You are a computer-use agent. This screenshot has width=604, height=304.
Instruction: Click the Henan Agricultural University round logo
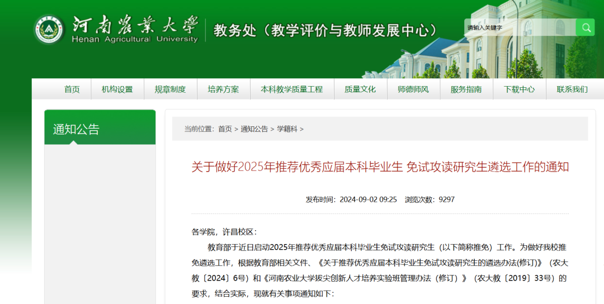[49, 29]
